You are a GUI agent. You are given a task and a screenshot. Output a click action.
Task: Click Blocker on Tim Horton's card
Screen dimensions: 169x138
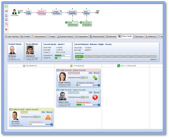click(49, 112)
